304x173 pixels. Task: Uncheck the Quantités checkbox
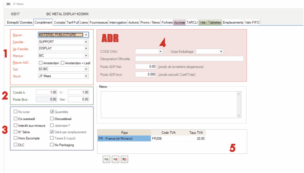[x=52, y=112]
